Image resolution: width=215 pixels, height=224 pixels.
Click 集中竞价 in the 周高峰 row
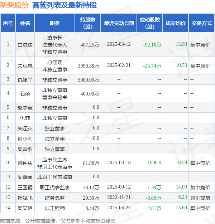point(200,208)
